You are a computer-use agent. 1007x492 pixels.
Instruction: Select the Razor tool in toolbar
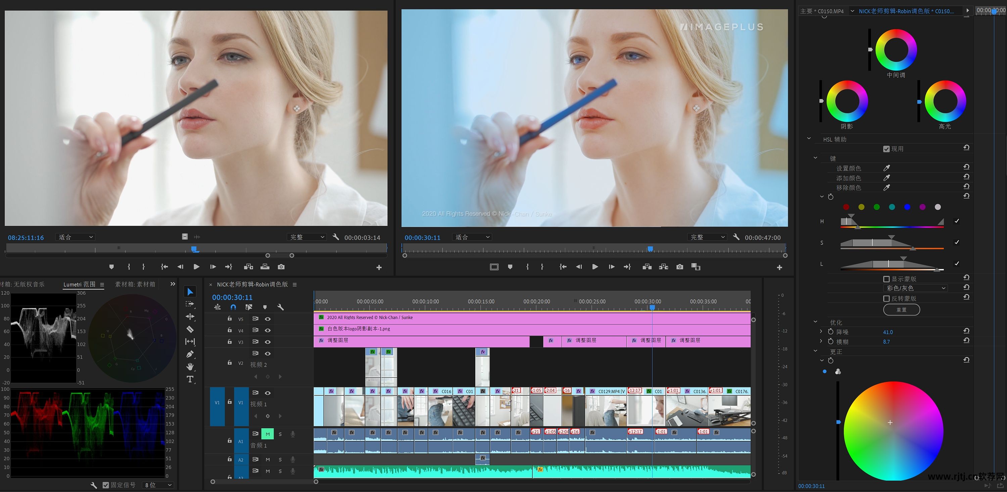click(x=190, y=329)
